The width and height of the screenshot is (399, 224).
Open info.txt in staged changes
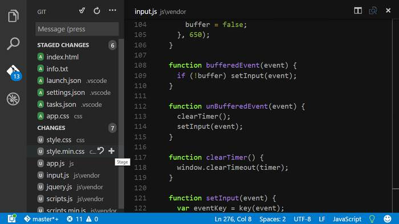pos(57,69)
